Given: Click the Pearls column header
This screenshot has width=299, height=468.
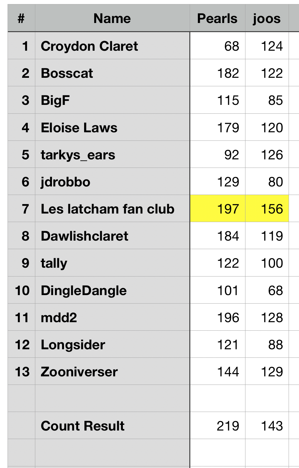Looking at the screenshot, I should [x=217, y=19].
